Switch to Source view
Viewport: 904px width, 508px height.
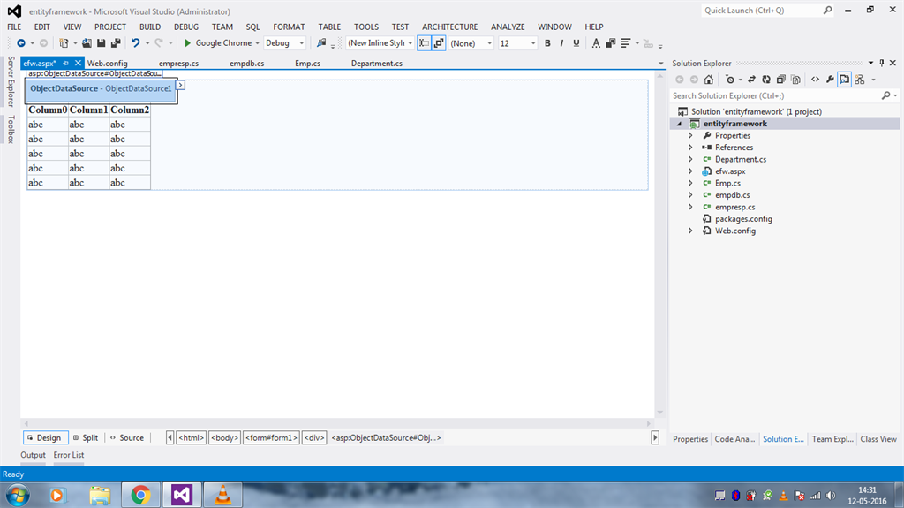(127, 437)
